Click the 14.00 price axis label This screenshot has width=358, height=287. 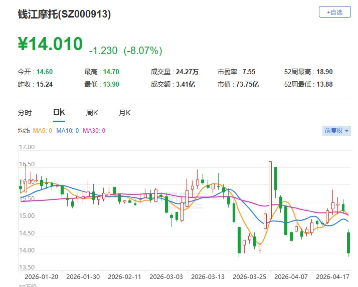(x=27, y=250)
